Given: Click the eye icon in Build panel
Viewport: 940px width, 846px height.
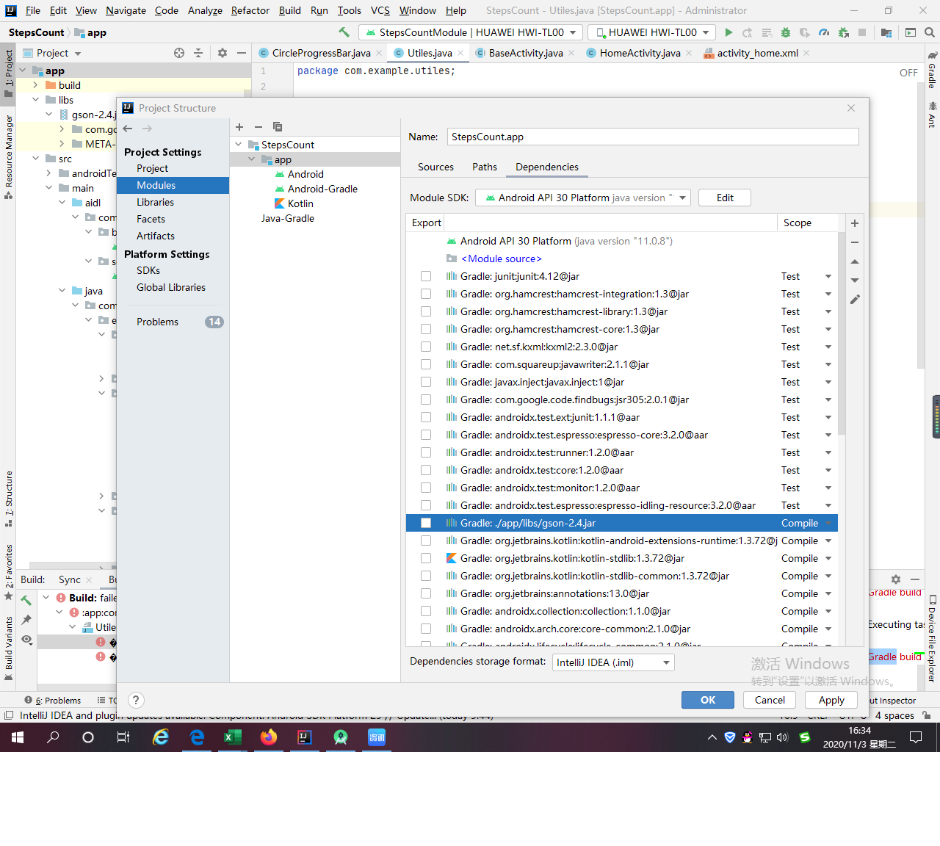Looking at the screenshot, I should 26,640.
